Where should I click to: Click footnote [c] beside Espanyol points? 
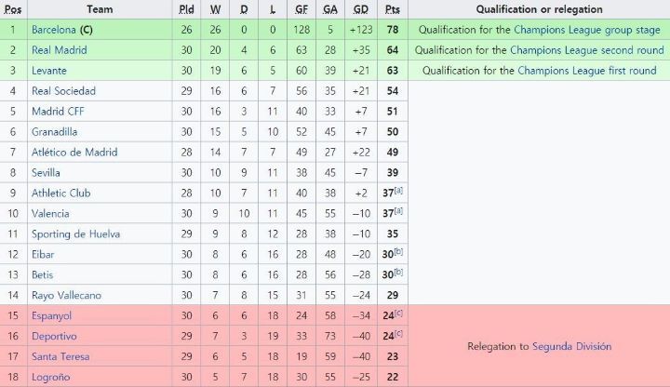point(398,313)
